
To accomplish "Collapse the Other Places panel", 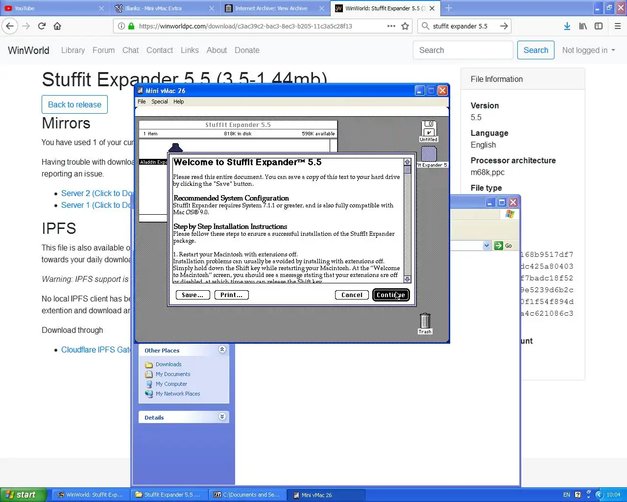I will tap(222, 350).
